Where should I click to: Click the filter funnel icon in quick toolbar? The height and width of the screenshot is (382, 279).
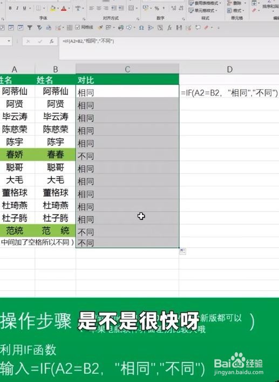(30, 28)
